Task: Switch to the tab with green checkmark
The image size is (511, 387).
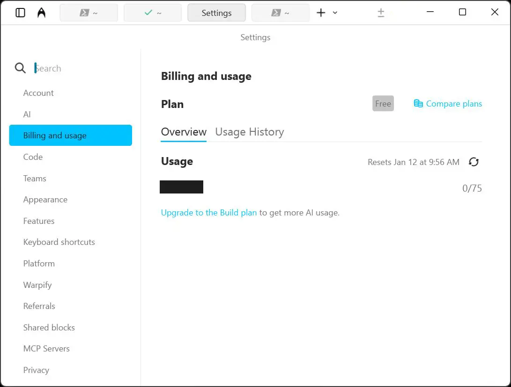Action: 152,13
